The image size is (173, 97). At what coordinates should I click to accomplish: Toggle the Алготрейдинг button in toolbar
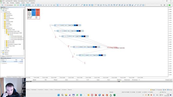click(x=9, y=5)
